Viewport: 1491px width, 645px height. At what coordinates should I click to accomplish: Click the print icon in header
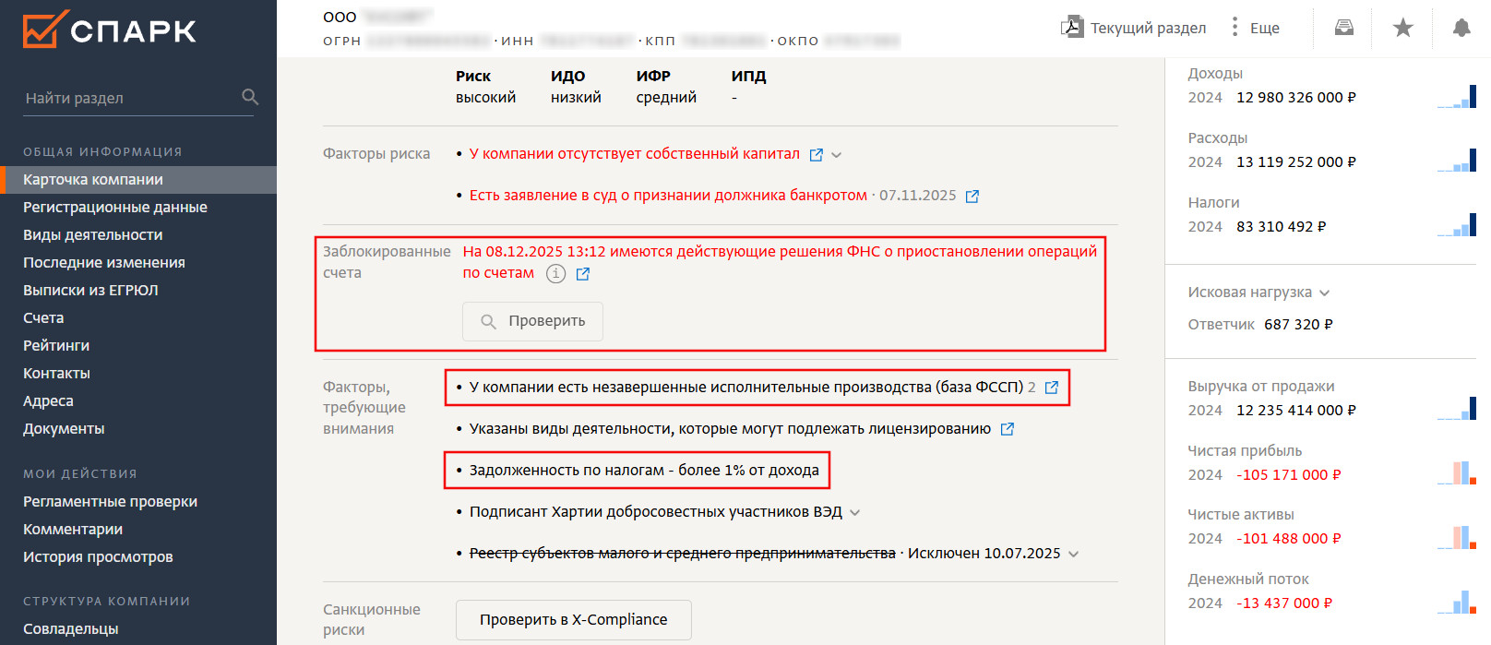(1344, 28)
